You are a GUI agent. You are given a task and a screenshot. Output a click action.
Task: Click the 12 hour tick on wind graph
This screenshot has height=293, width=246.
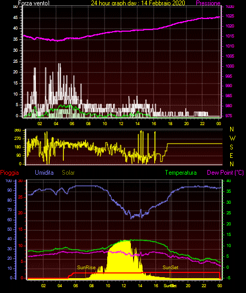(x=121, y=124)
